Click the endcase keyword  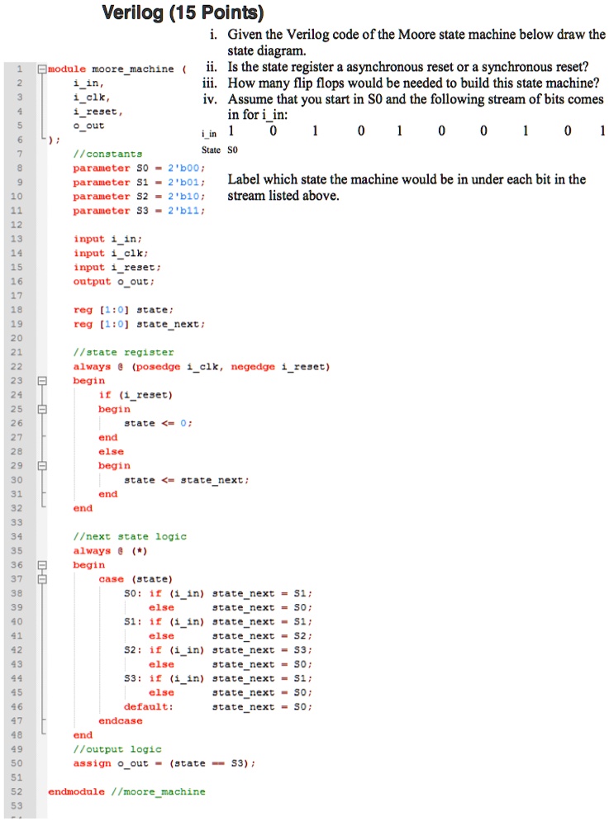120,721
